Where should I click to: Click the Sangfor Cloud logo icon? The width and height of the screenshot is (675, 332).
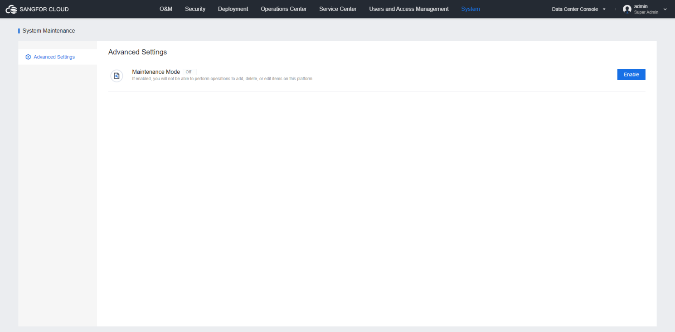point(11,9)
